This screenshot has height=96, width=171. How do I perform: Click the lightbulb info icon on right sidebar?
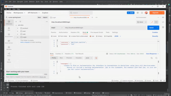163,27
